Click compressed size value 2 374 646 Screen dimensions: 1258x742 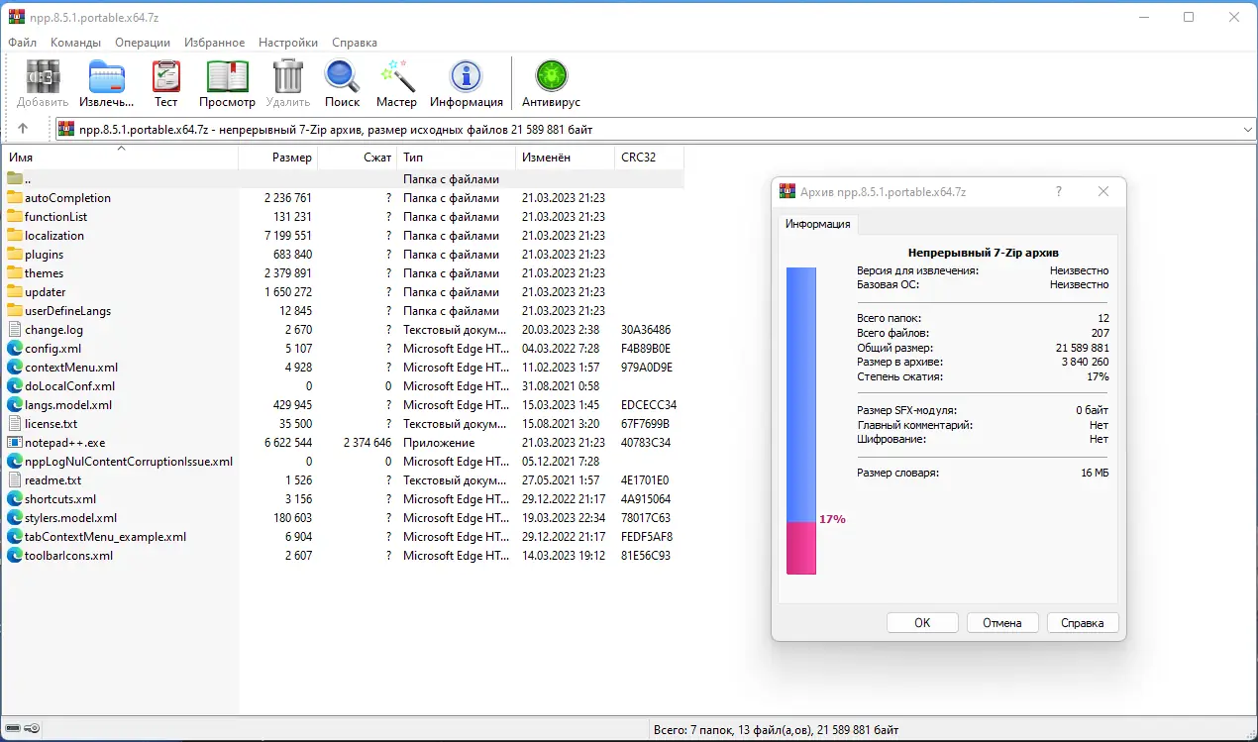tap(367, 442)
